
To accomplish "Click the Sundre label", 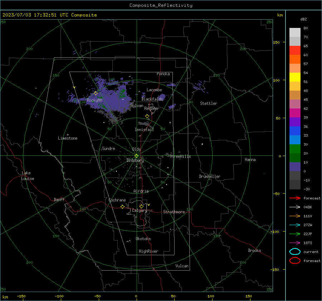I will [108, 148].
